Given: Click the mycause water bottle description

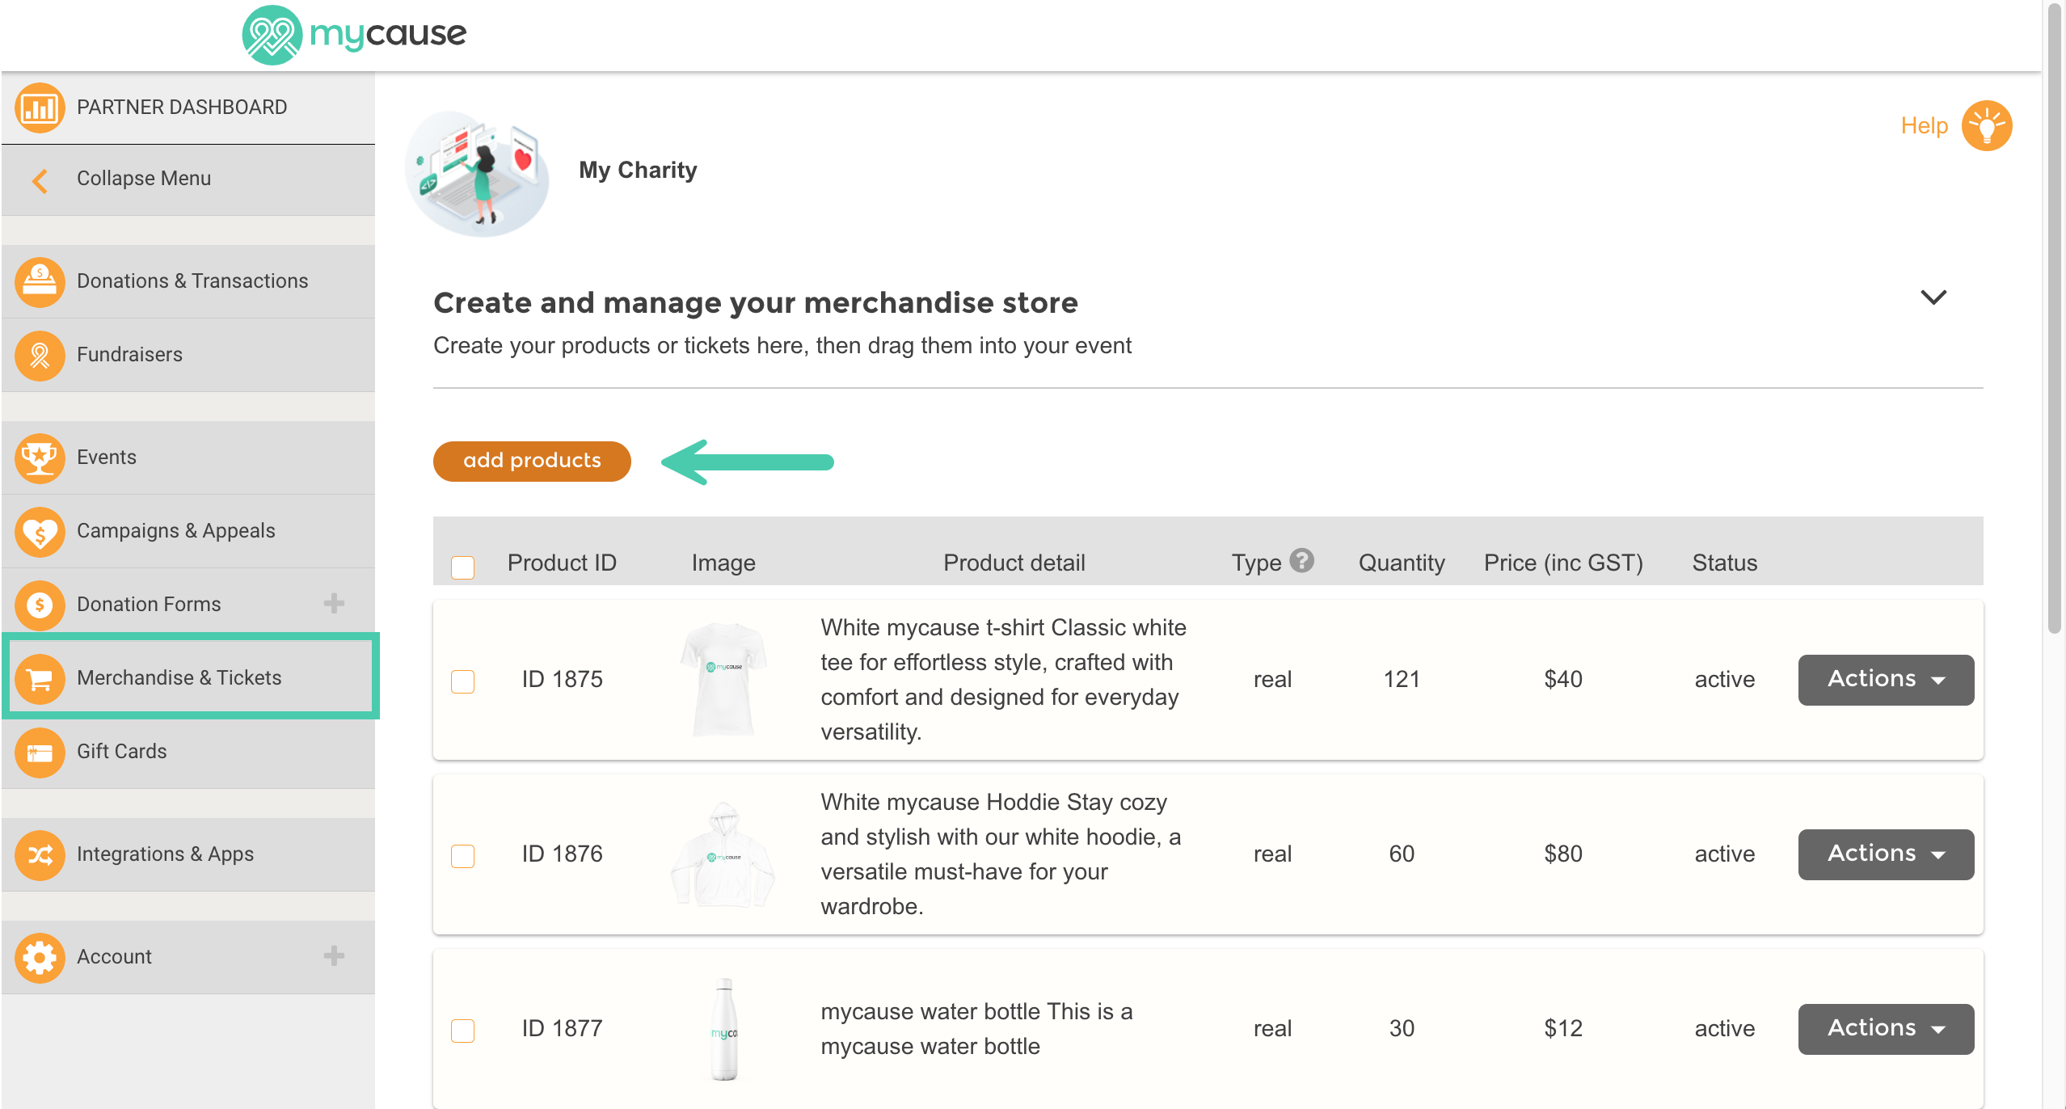Looking at the screenshot, I should (x=976, y=1028).
